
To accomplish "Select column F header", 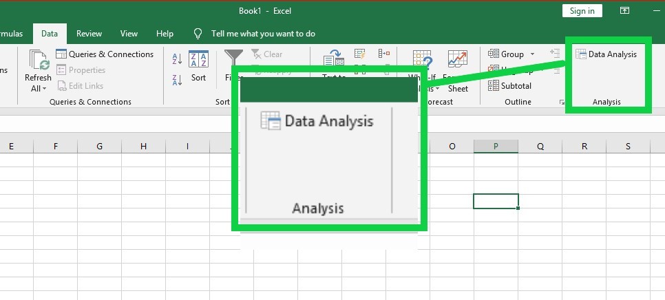I will pos(56,147).
